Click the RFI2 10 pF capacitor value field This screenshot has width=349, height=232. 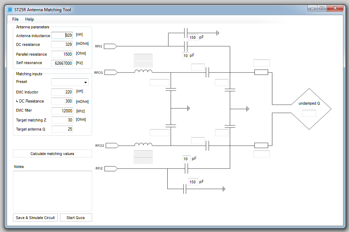(x=186, y=159)
